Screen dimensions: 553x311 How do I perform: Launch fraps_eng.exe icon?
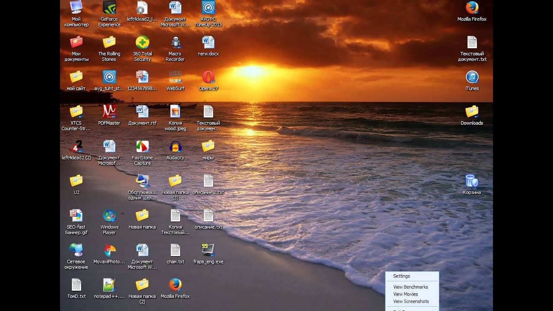[208, 254]
